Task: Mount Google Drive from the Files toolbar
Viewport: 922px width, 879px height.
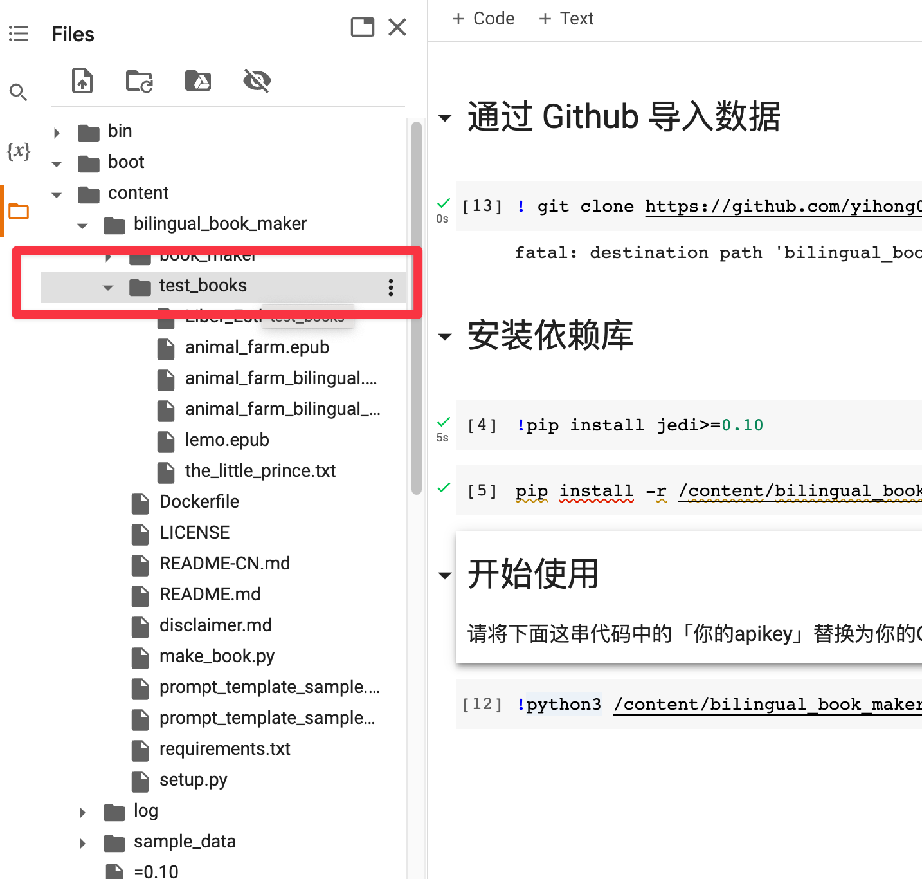Action: coord(197,80)
